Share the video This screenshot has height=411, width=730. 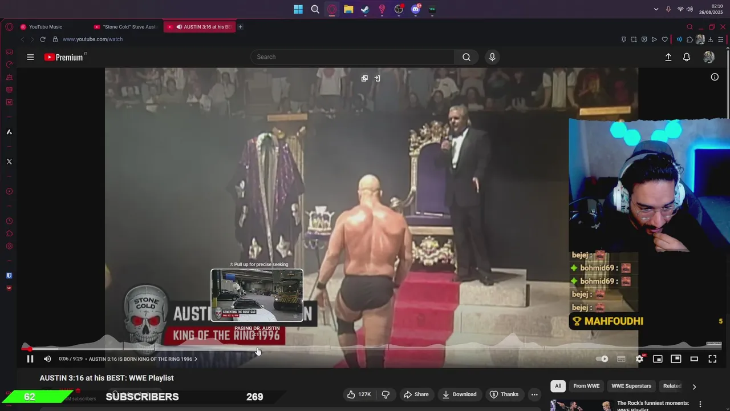(416, 394)
